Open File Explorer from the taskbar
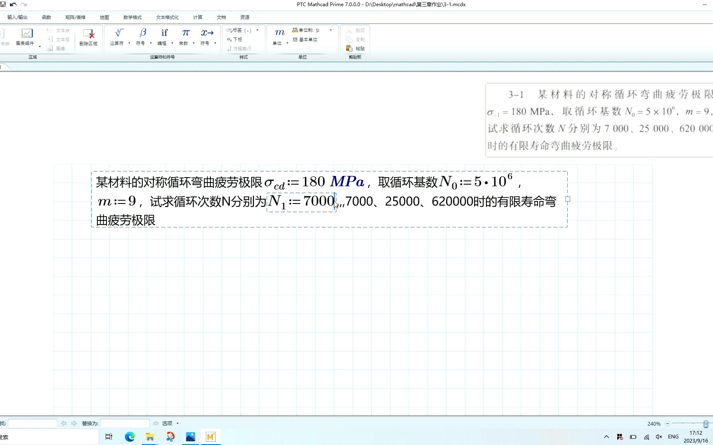713x445 pixels. pos(150,437)
